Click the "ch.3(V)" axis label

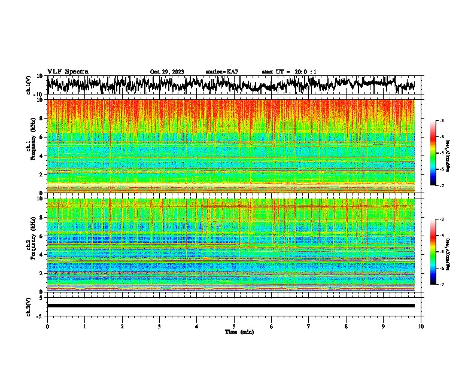point(29,307)
